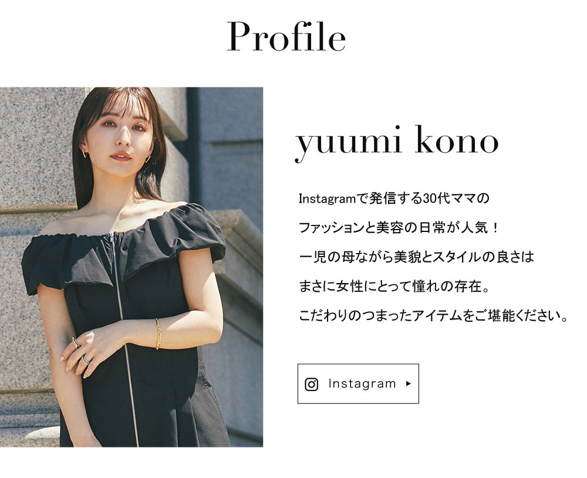The height and width of the screenshot is (478, 587).
Task: Click the small arrow in the Instagram button
Action: pos(409,383)
